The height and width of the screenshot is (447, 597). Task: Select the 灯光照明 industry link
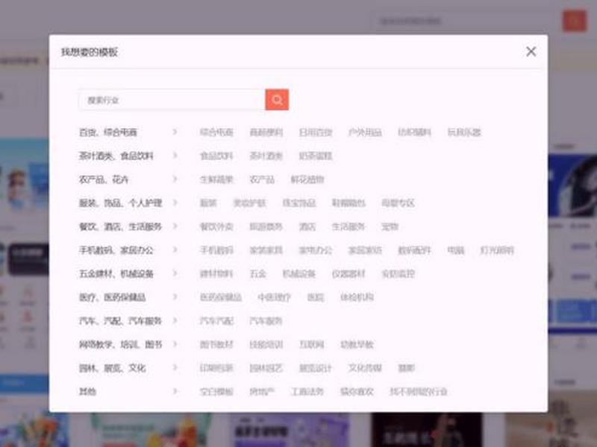pyautogui.click(x=497, y=250)
